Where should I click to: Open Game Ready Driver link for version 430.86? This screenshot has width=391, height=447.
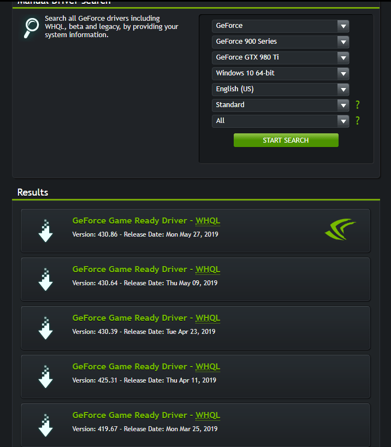pos(146,221)
